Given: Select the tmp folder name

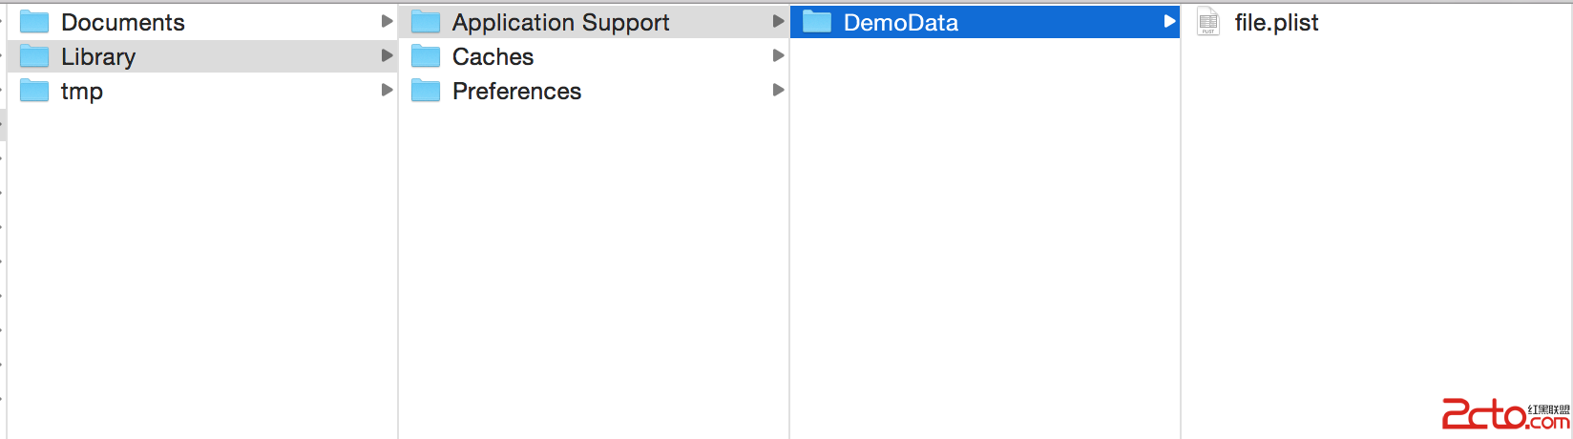Looking at the screenshot, I should [x=82, y=92].
